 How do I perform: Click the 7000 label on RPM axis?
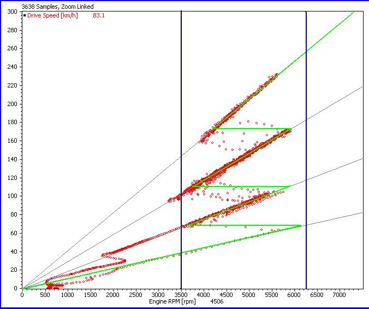(340, 295)
